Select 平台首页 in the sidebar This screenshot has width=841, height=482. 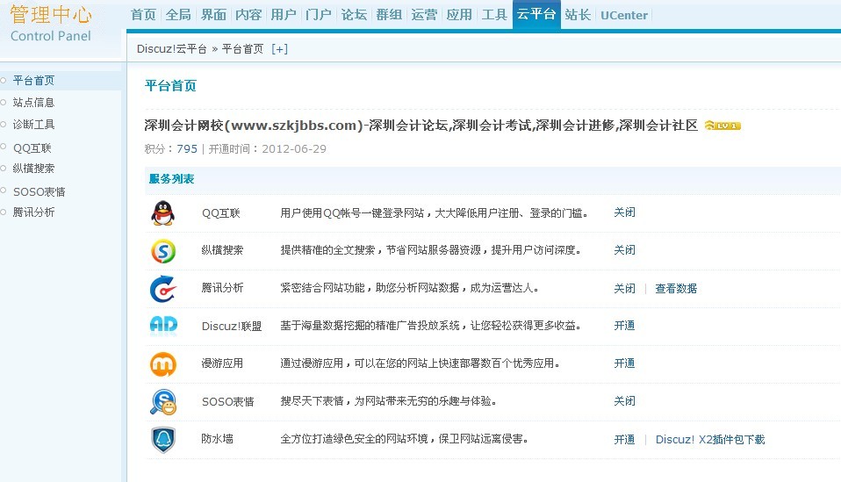click(x=33, y=81)
